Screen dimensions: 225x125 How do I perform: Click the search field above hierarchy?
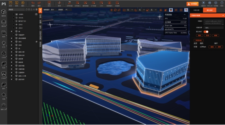point(16,10)
